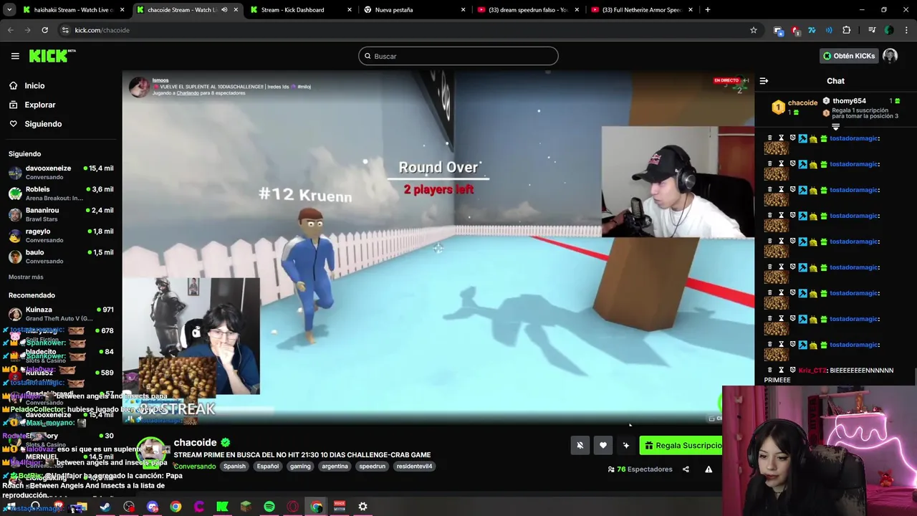Viewport: 917px width, 516px height.
Task: Click the chacoide channel name
Action: (195, 442)
